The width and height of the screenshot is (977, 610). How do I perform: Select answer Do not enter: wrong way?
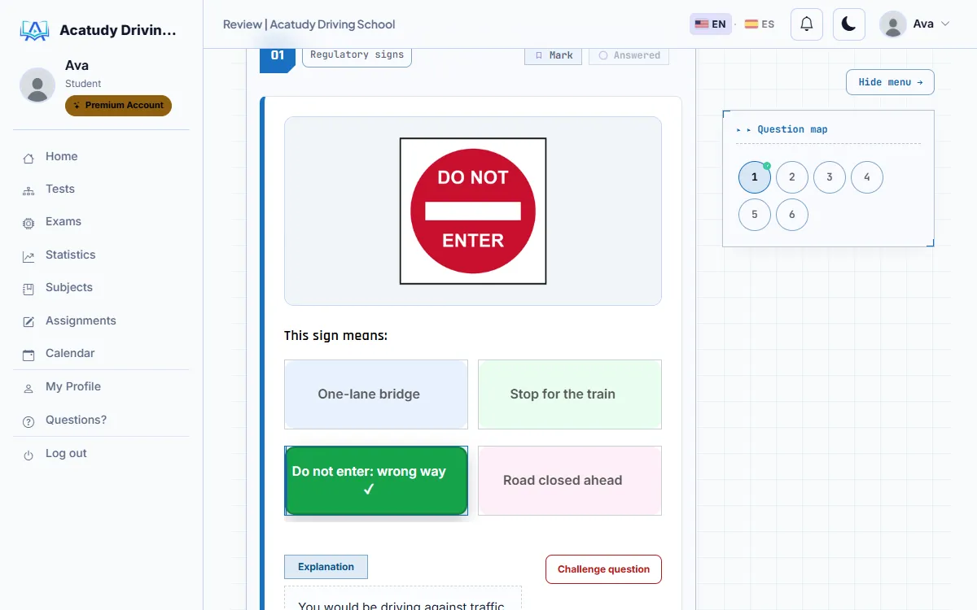[376, 481]
